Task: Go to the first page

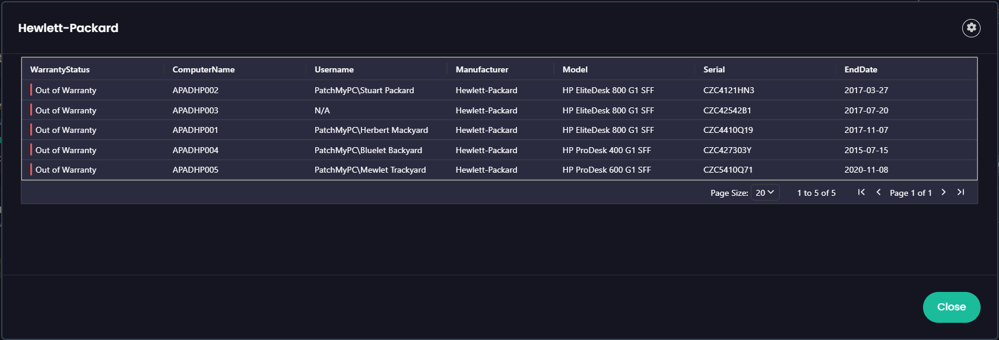Action: point(861,192)
